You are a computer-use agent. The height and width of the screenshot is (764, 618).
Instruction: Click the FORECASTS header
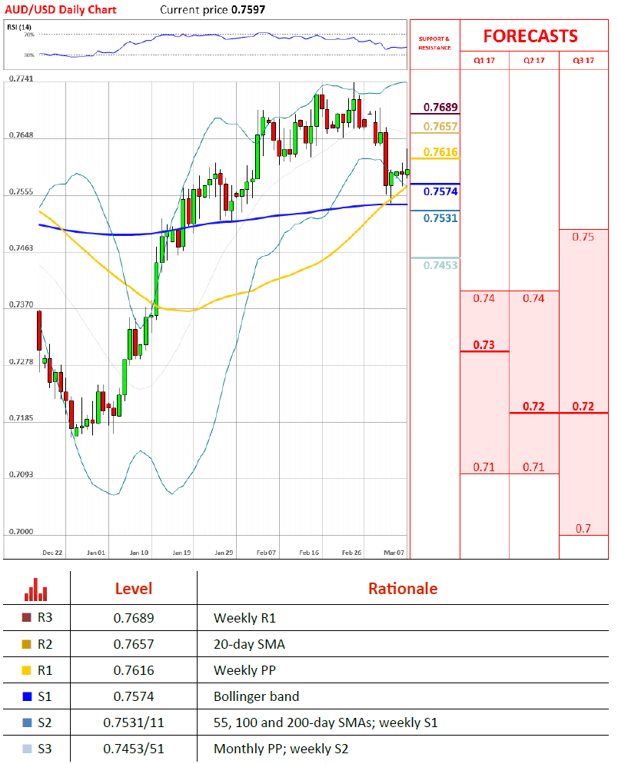tap(530, 36)
